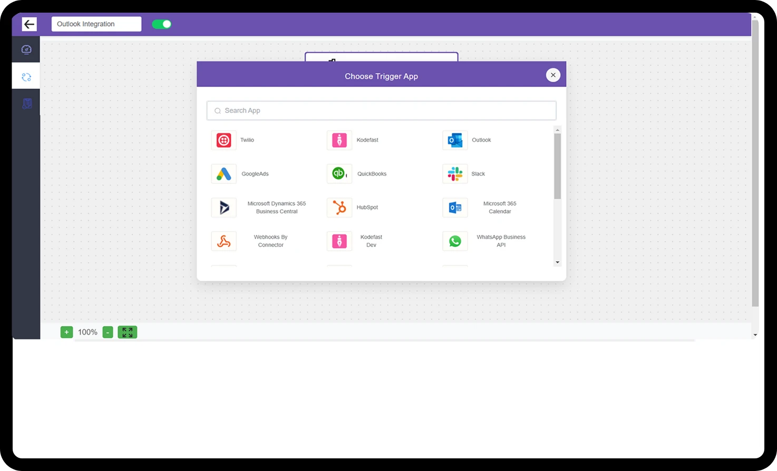Image resolution: width=777 pixels, height=471 pixels.
Task: Click the page vertical scrollbar thumb
Action: click(x=755, y=163)
